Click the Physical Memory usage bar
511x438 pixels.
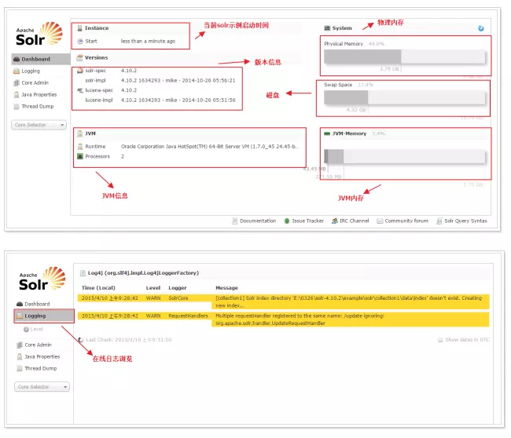point(404,57)
